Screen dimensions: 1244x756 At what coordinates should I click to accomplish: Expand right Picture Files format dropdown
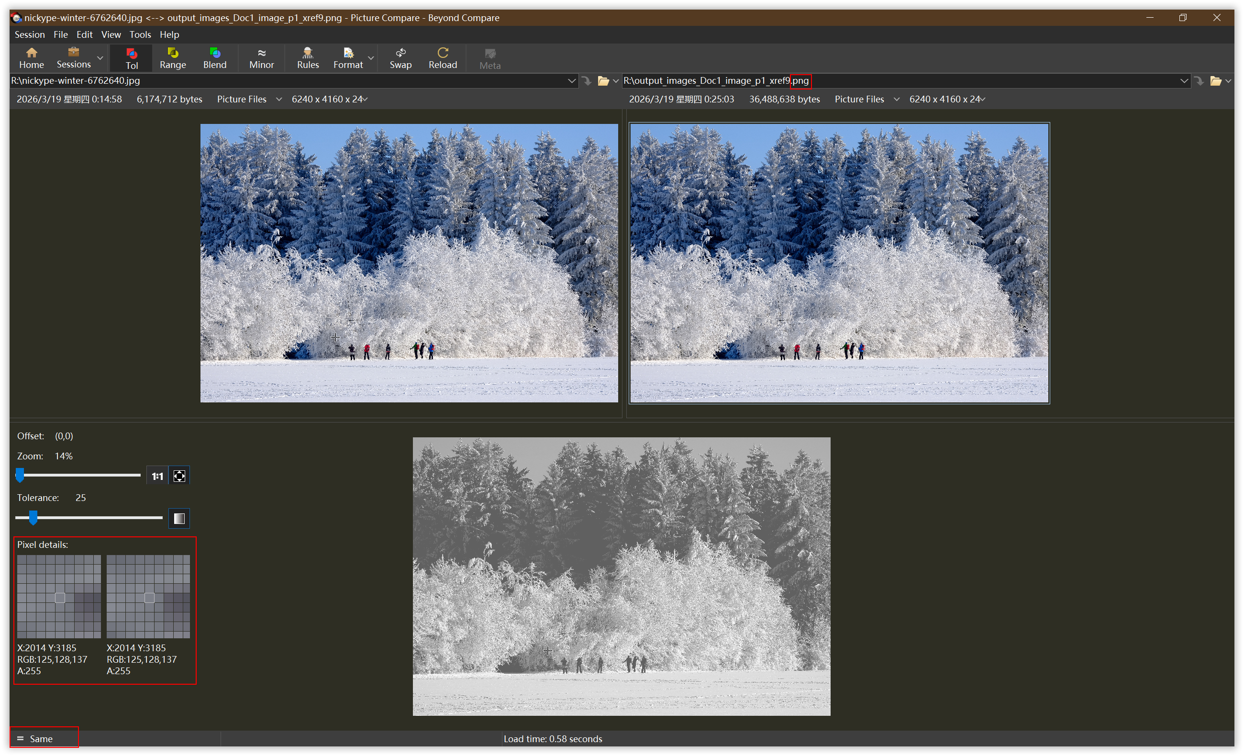(896, 100)
